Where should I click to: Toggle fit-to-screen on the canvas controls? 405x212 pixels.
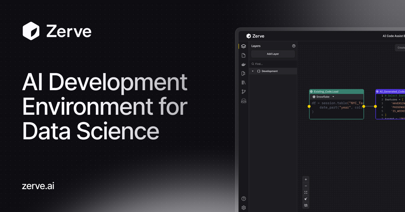[306, 192]
